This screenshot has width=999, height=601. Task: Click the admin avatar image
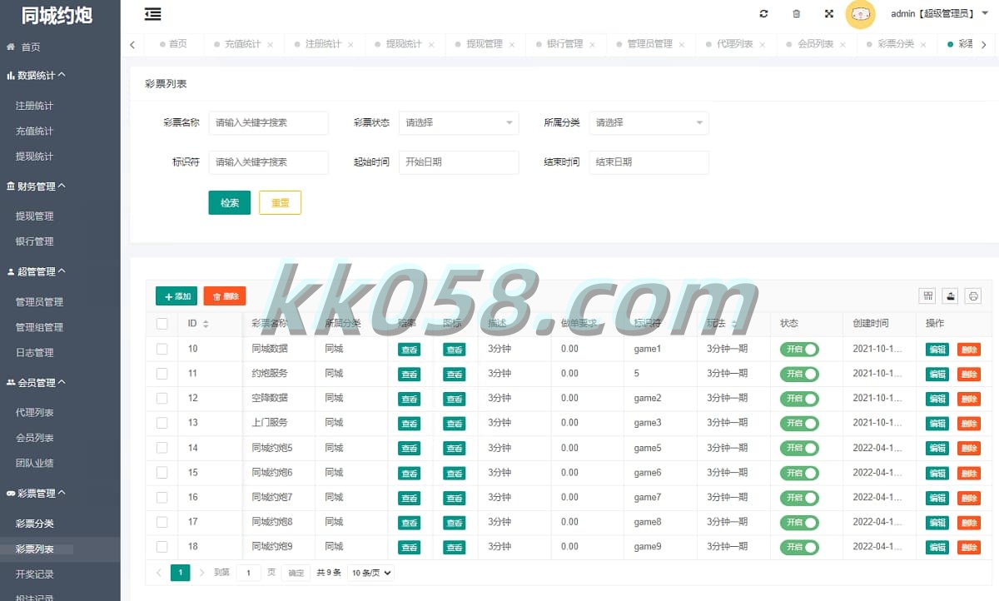point(861,14)
